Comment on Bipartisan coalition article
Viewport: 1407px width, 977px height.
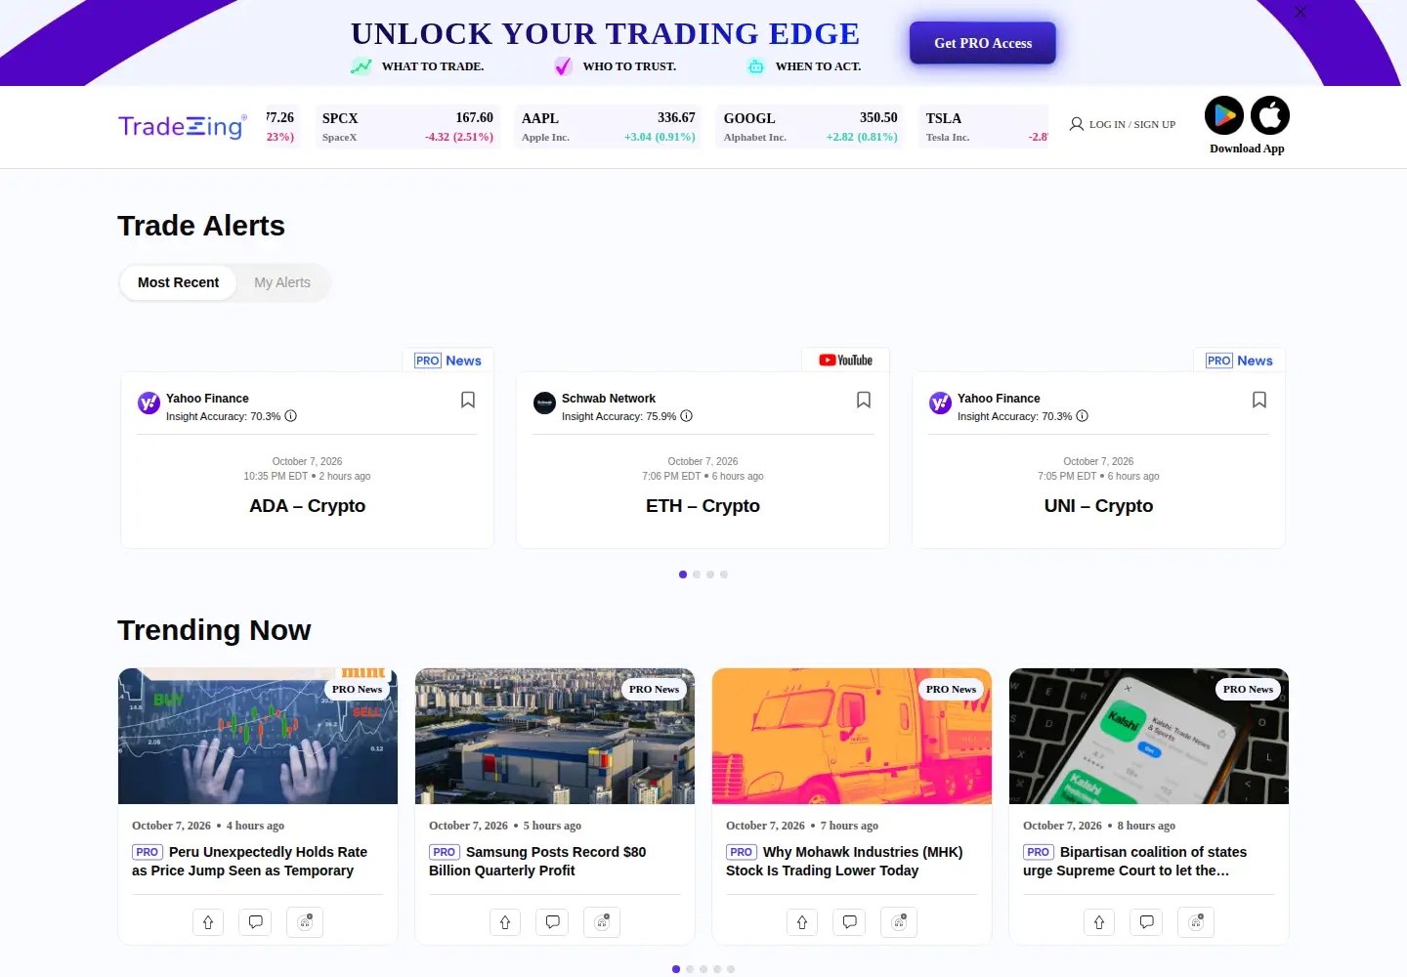point(1147,922)
